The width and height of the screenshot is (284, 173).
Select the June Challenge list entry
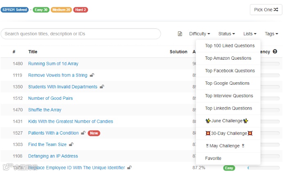227,121
